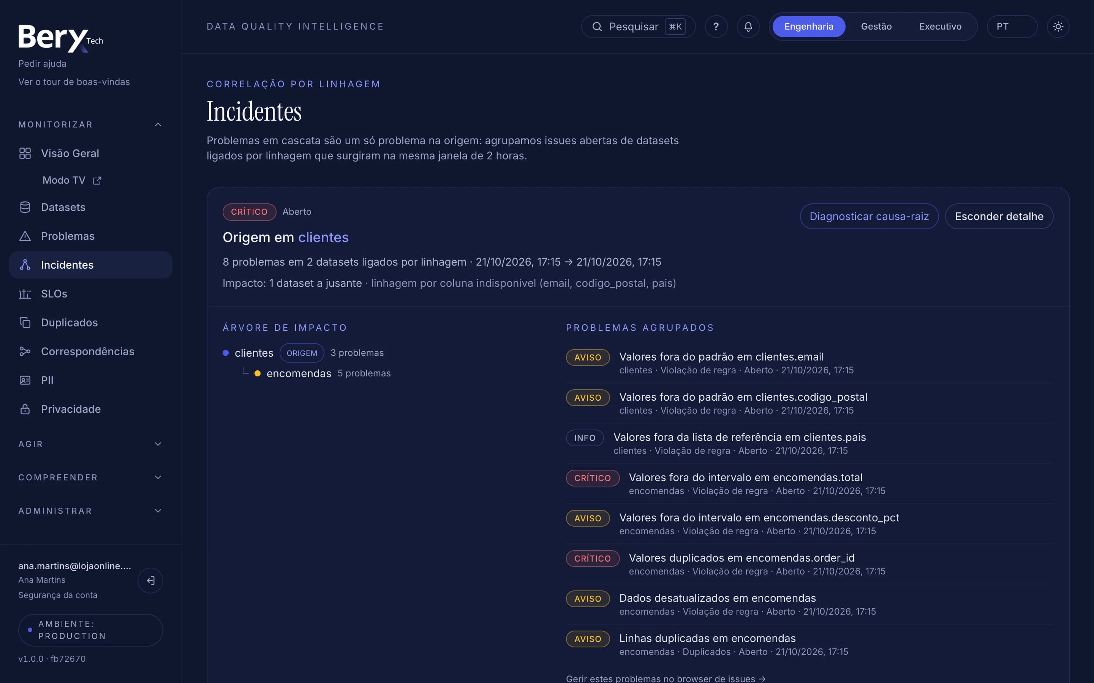Click the Correspondências matching icon

tap(25, 351)
